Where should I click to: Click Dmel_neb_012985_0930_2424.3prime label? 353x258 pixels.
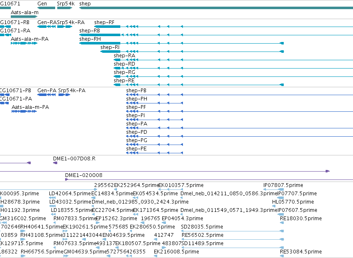140,202
